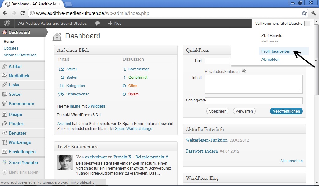Click the Veröffentlichen button
319x186 pixels.
click(x=286, y=111)
